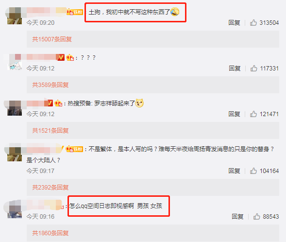Expand 共1521条回复 replies
Screen dimensions: 286x242
point(50,130)
